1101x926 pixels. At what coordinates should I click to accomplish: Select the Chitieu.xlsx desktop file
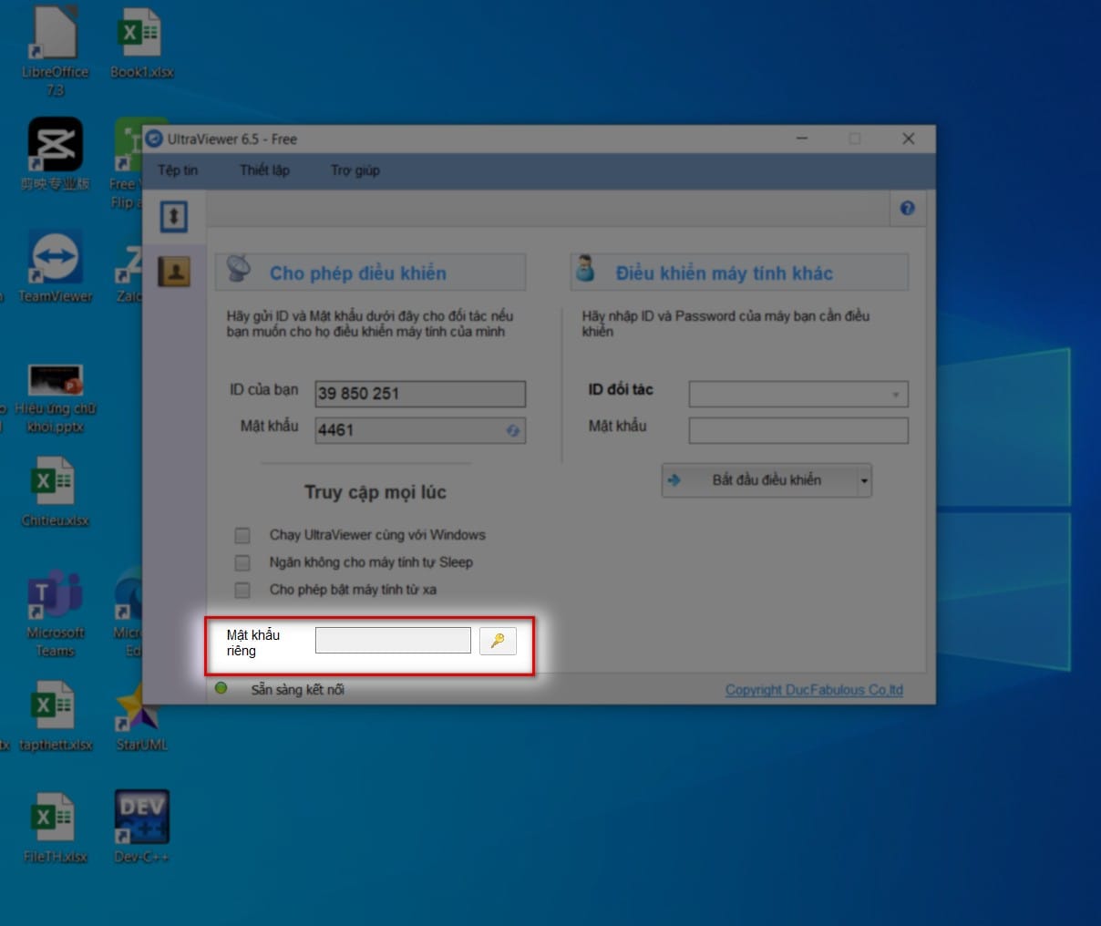click(x=55, y=492)
